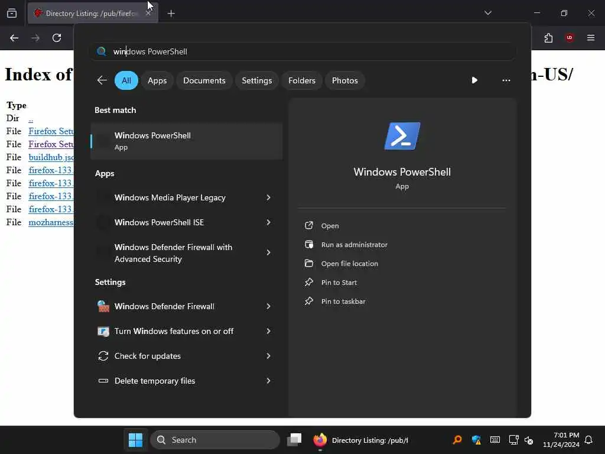
Task: Select the Documents filter chip
Action: [204, 80]
